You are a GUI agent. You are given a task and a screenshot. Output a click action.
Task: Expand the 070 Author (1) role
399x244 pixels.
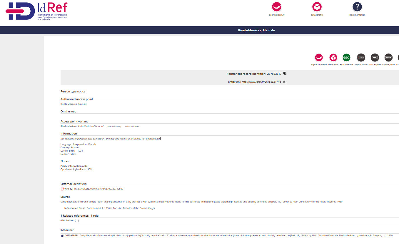point(77,220)
